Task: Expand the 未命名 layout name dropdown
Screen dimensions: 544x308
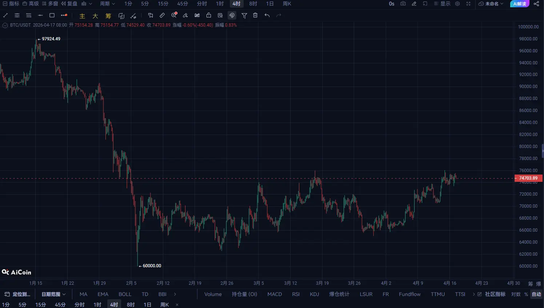Action: click(491, 4)
